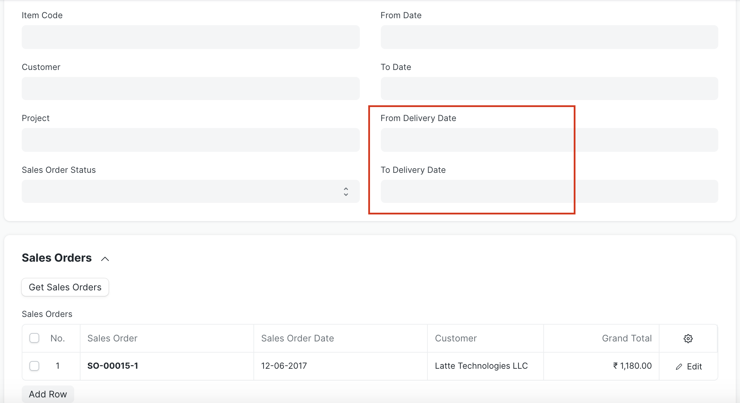The image size is (740, 403).
Task: Click the Latte Technologies LLC customer cell
Action: point(481,366)
